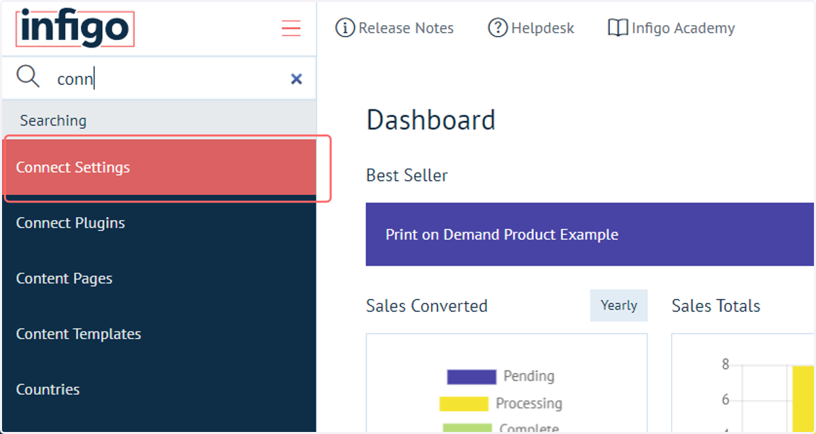
Task: Click the yellow bar in Sales Totals chart
Action: tap(803, 399)
